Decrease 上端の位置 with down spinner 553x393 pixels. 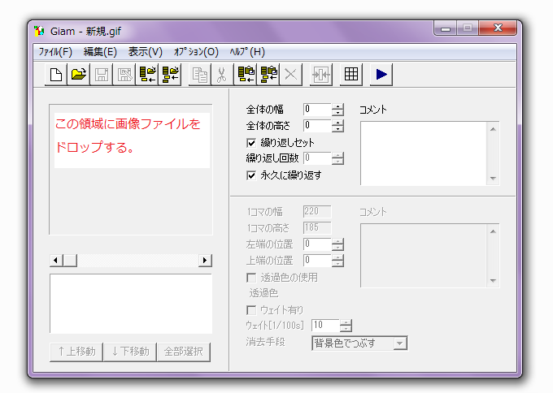[x=337, y=263]
